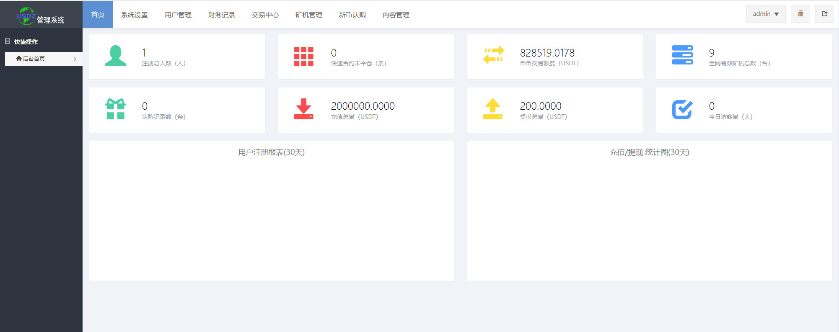Open the 用户管理 menu
The width and height of the screenshot is (839, 332).
tap(178, 15)
